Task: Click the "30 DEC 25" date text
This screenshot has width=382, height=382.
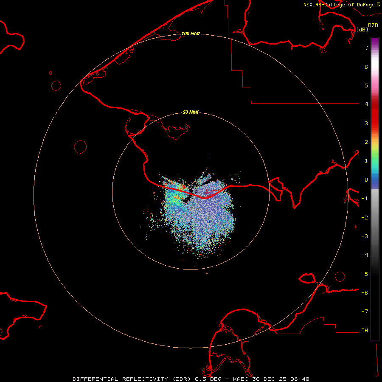Action: (270, 379)
